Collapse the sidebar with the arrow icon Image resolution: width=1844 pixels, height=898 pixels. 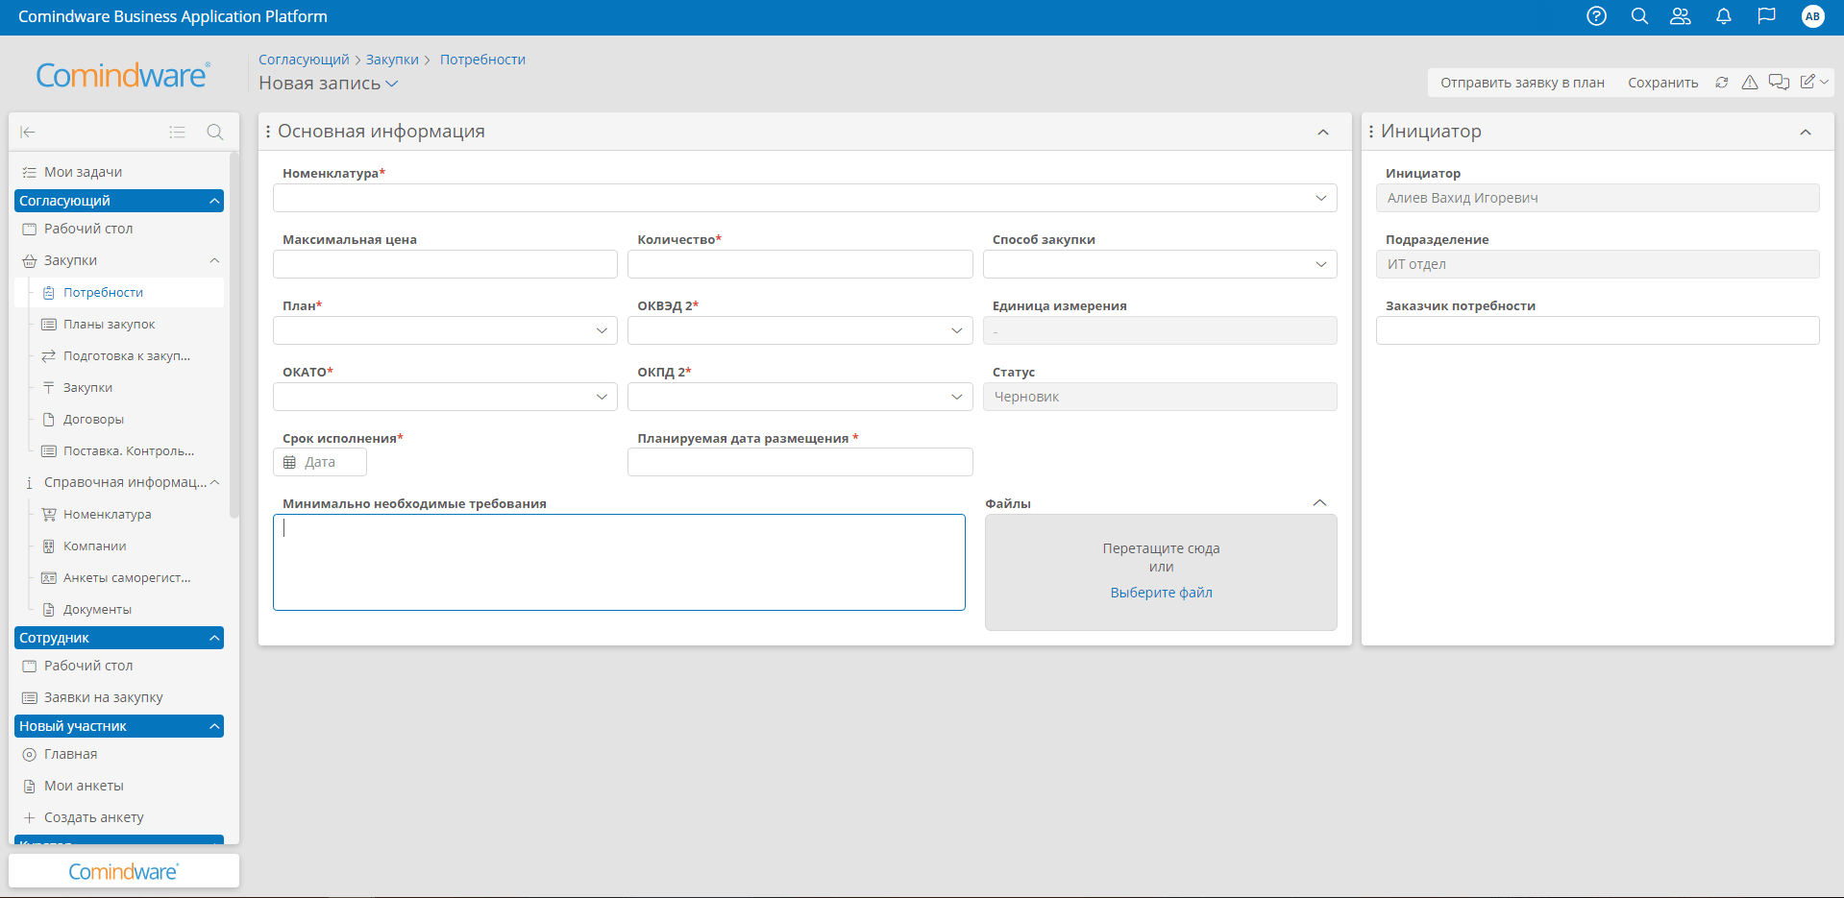[x=28, y=133]
